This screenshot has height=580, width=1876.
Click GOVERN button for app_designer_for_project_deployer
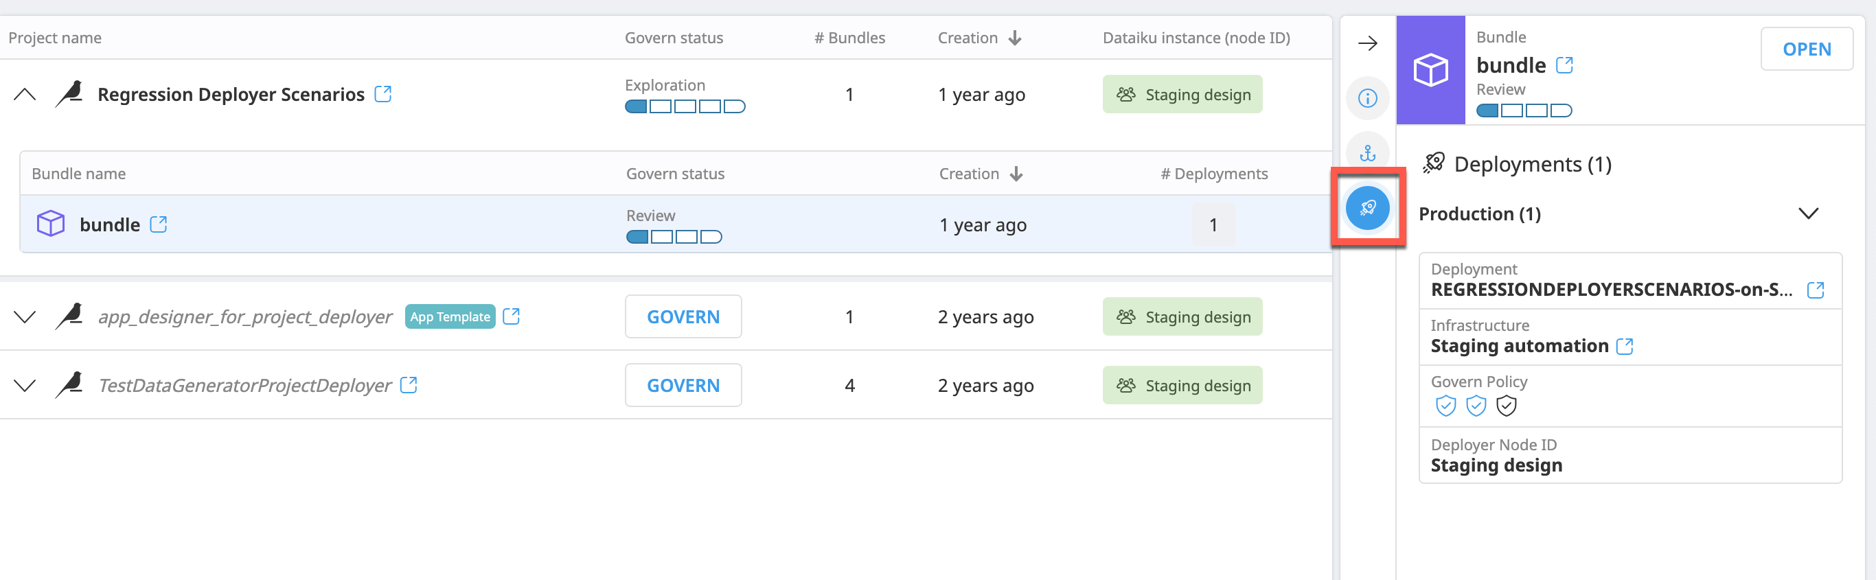(x=683, y=316)
